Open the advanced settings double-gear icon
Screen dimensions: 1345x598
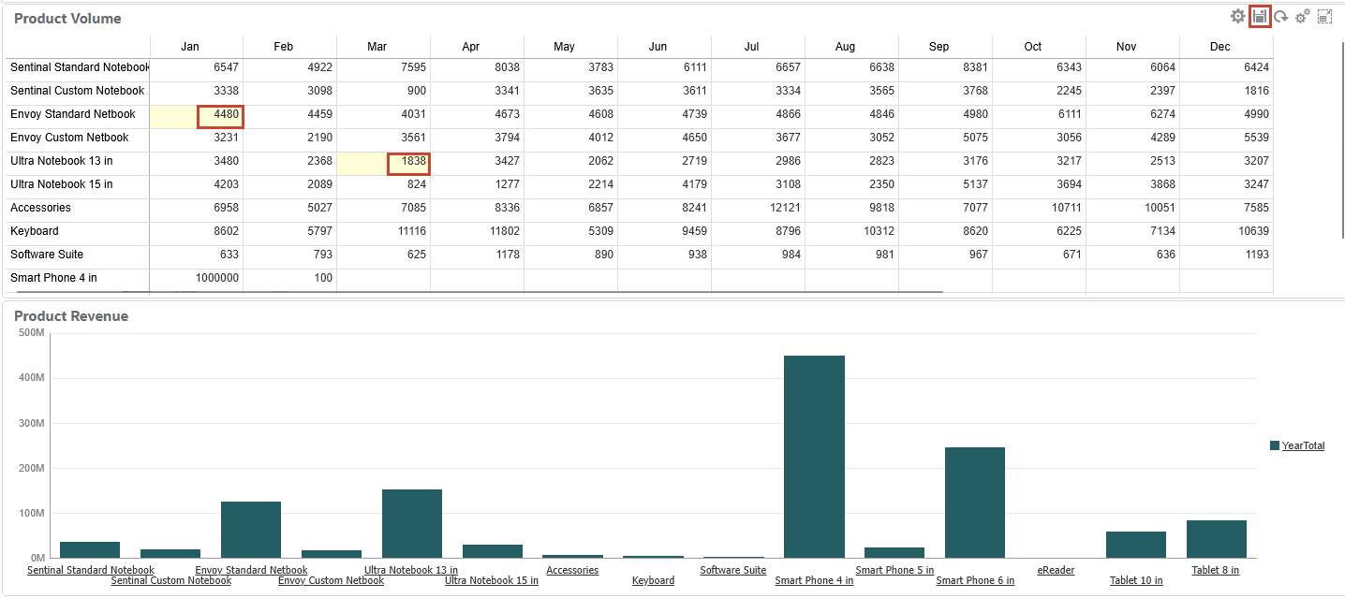[x=1303, y=16]
